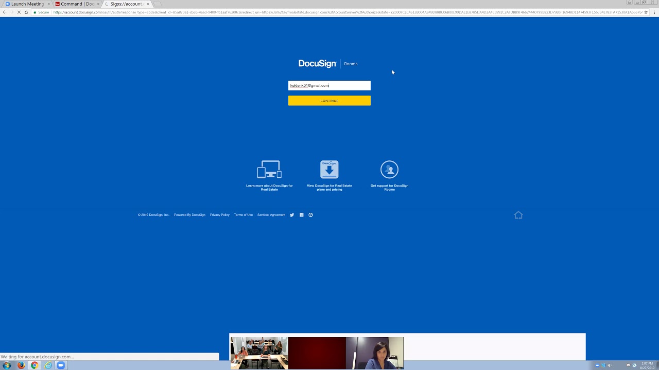Click the house icon in the footer
This screenshot has height=370, width=659.
[x=518, y=215]
